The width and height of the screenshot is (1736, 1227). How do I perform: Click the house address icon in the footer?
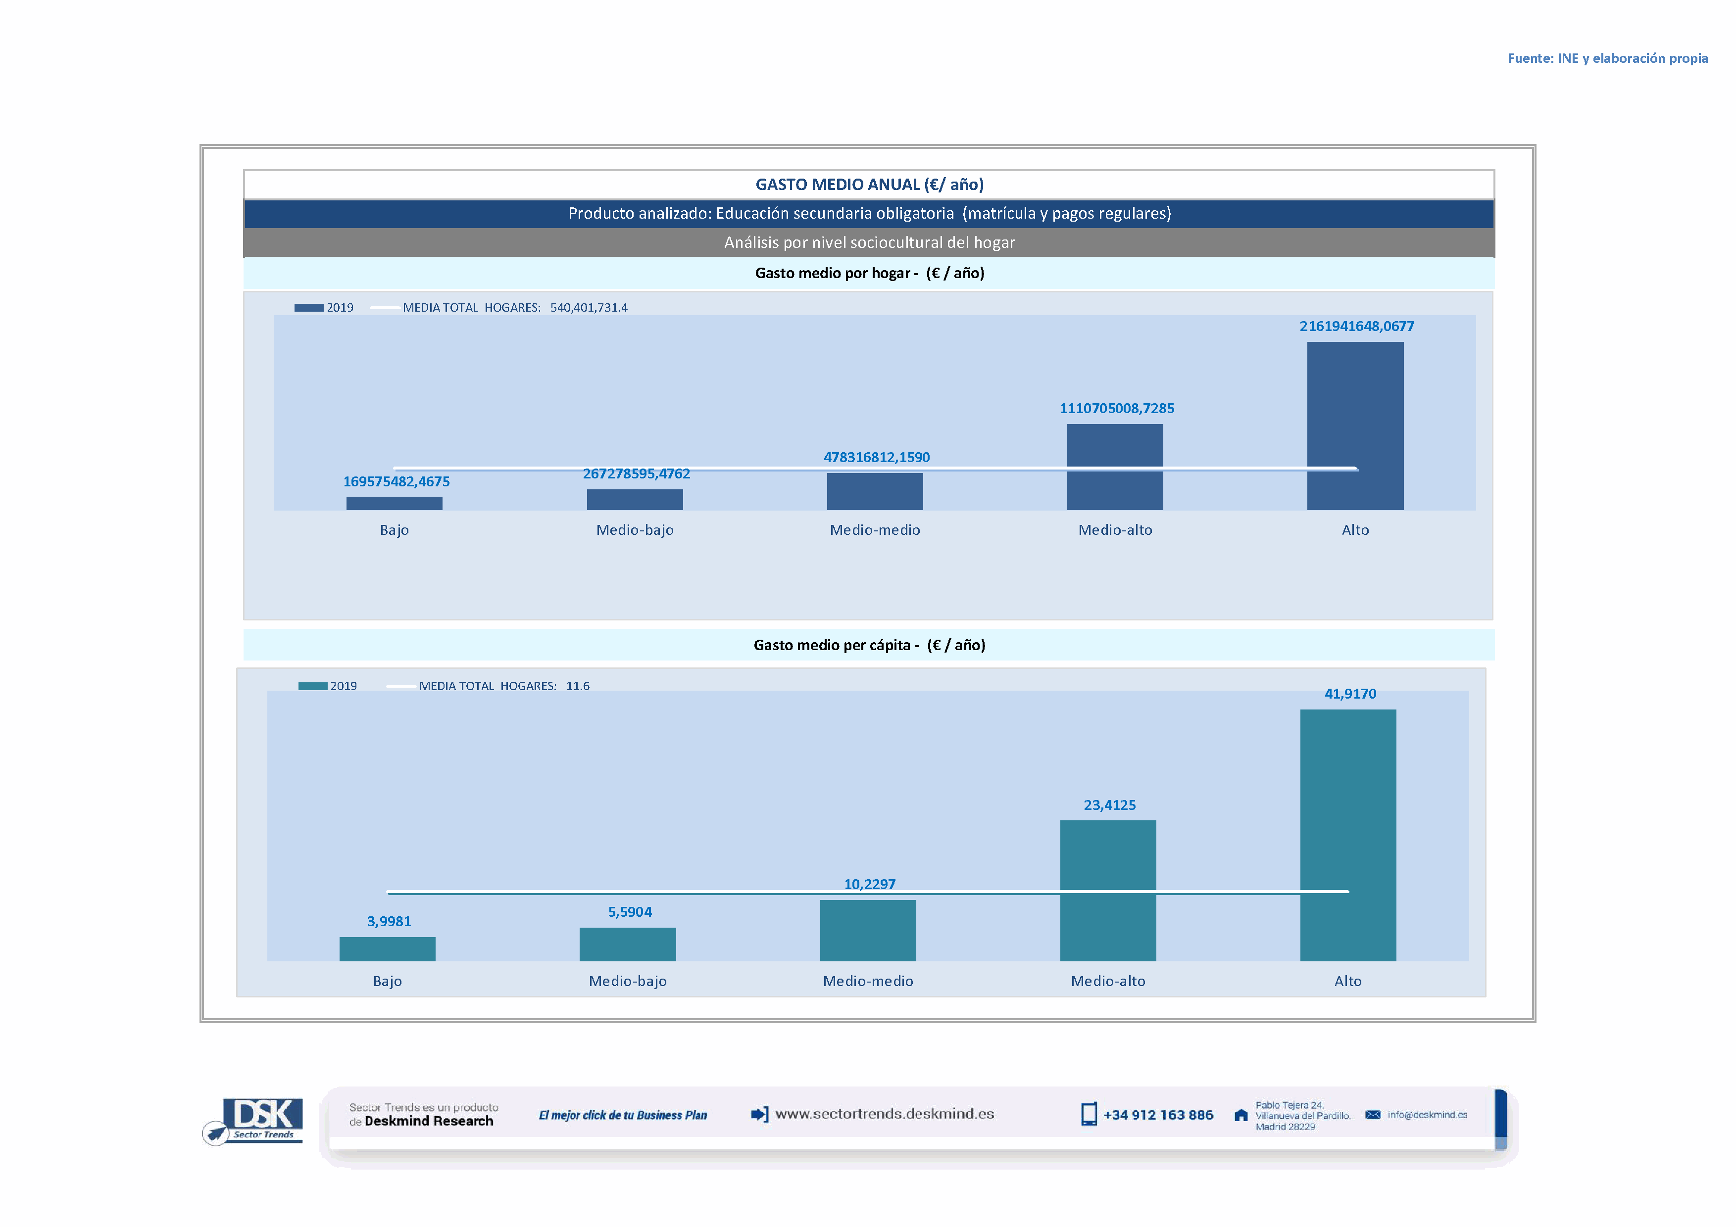coord(1241,1115)
